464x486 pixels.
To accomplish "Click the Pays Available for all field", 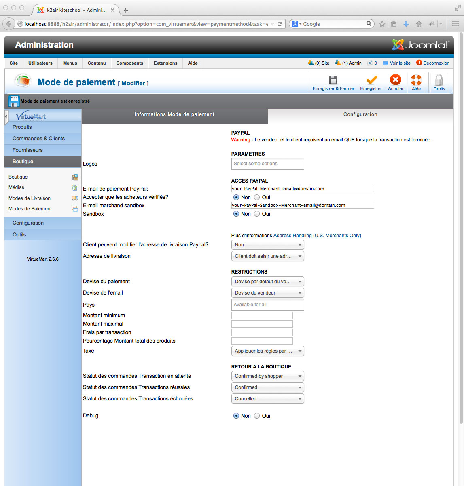I will pyautogui.click(x=267, y=305).
